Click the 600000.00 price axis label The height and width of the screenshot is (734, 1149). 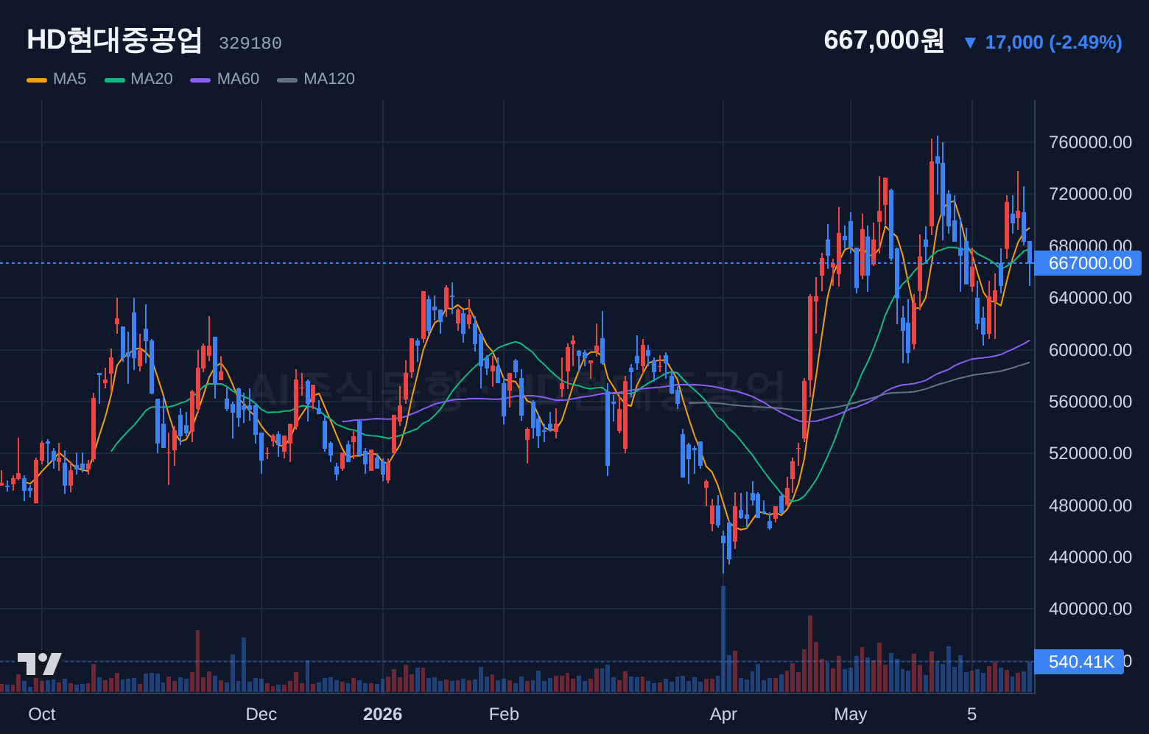click(x=1090, y=350)
